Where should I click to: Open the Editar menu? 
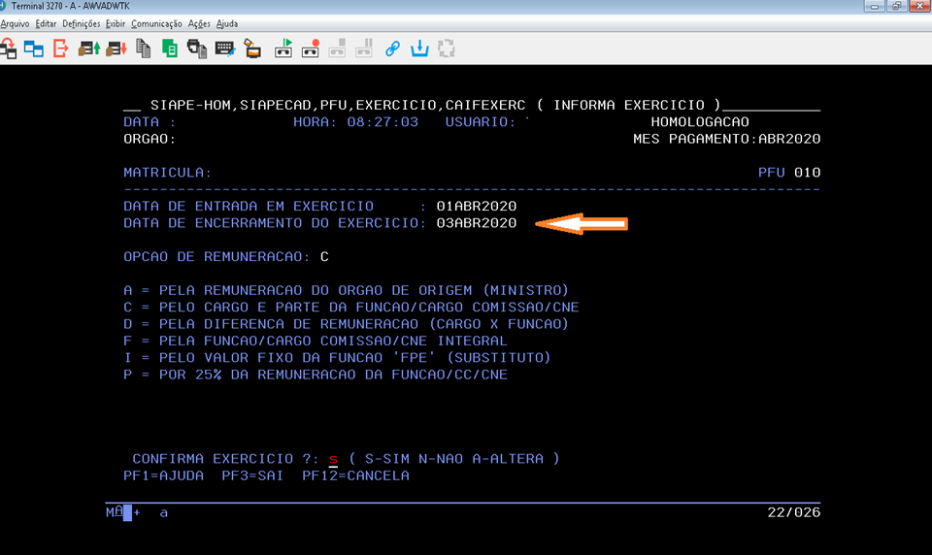pos(46,23)
